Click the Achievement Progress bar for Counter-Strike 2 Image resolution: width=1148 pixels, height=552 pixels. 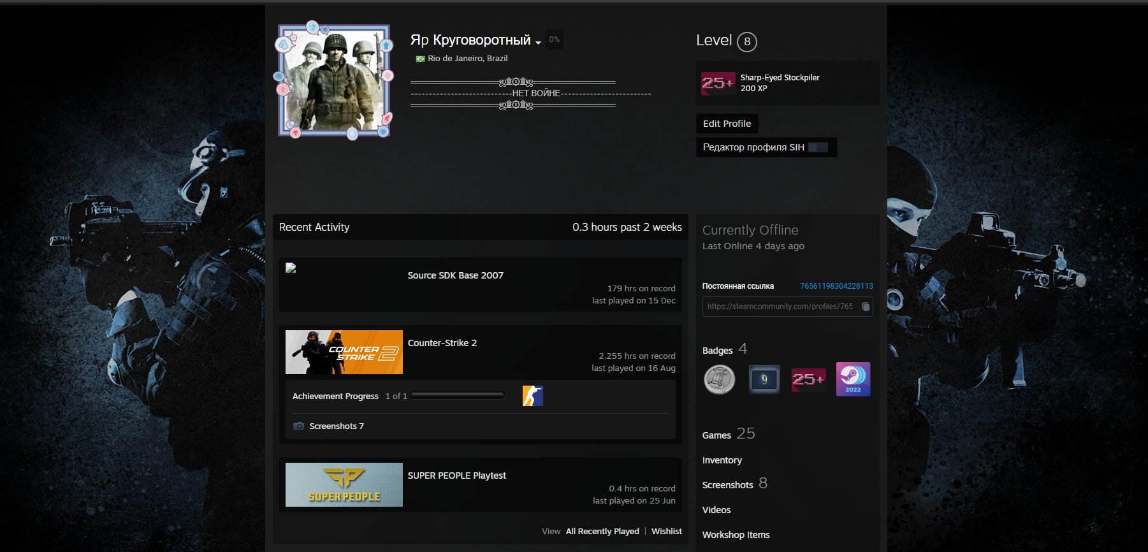tap(458, 396)
